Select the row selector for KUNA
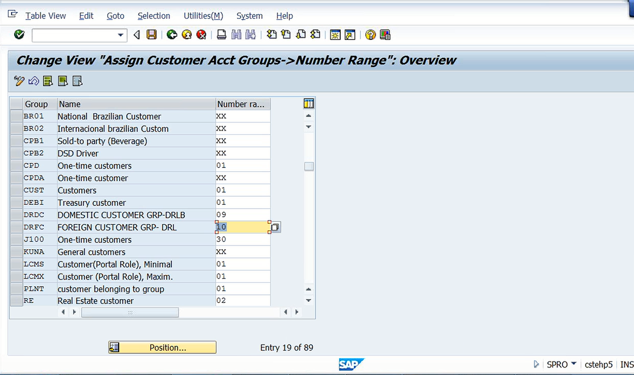This screenshot has width=634, height=375. 16,252
